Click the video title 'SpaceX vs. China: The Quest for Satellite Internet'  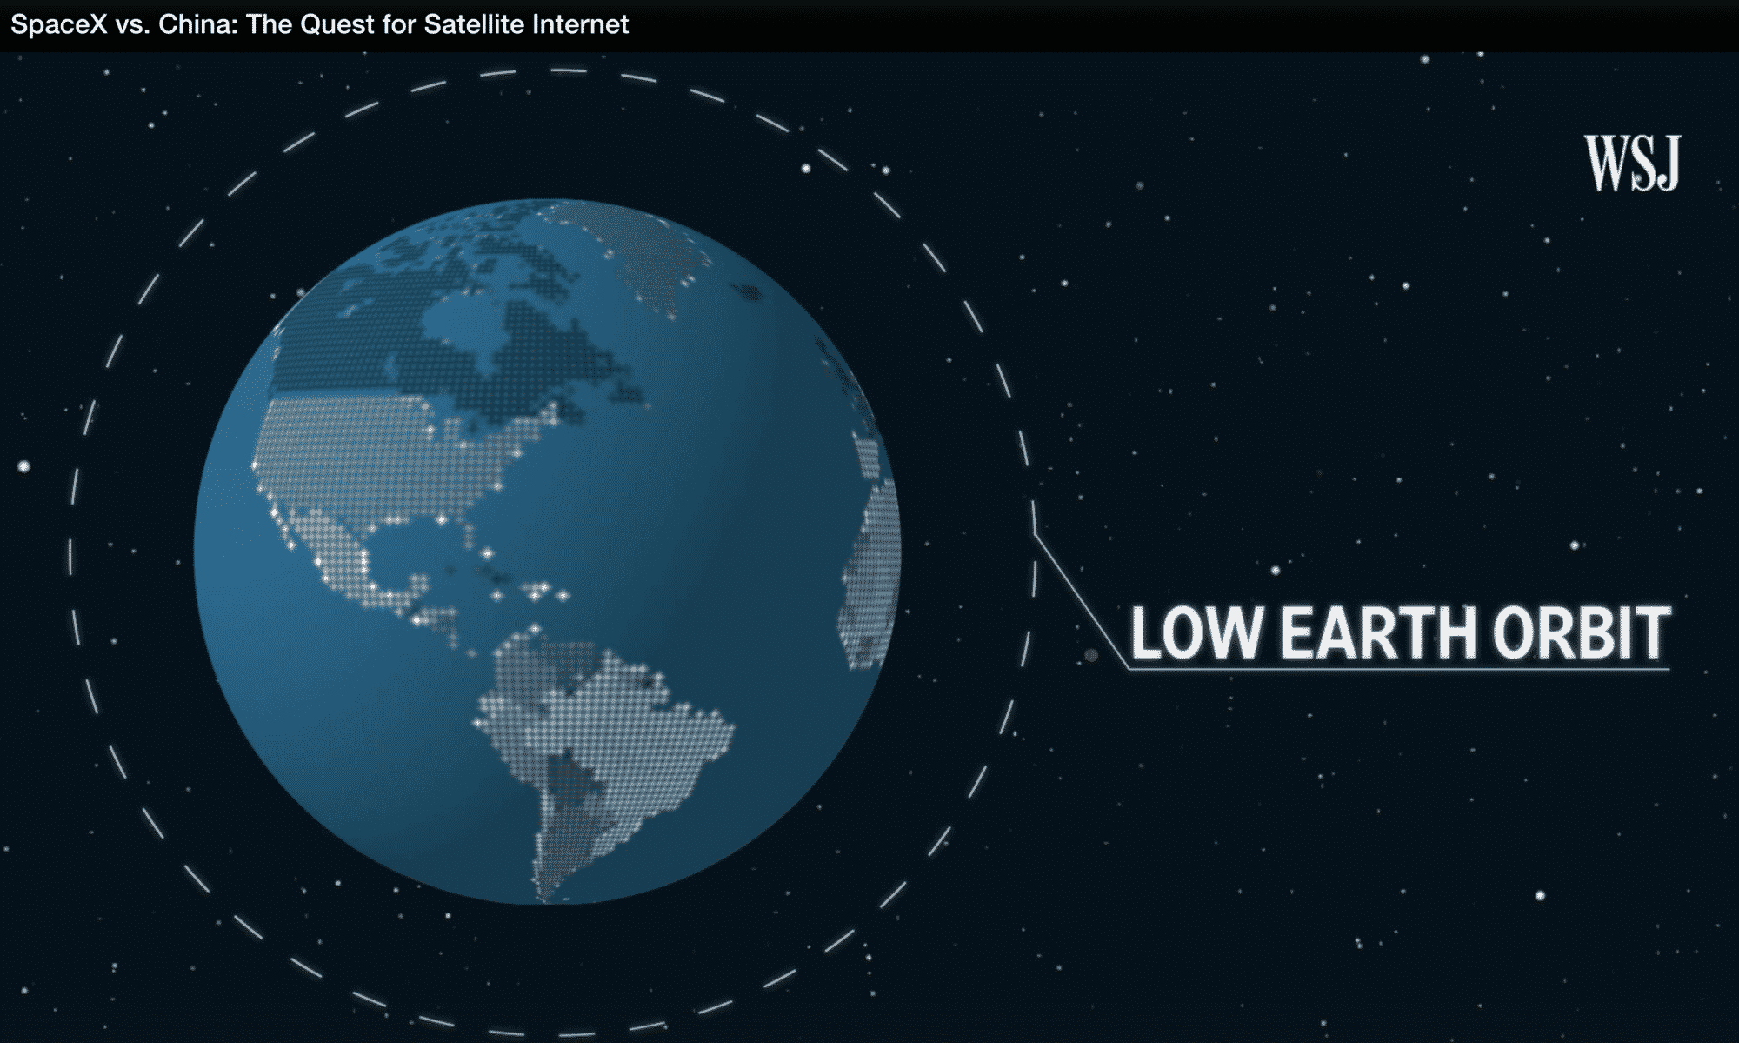(319, 24)
